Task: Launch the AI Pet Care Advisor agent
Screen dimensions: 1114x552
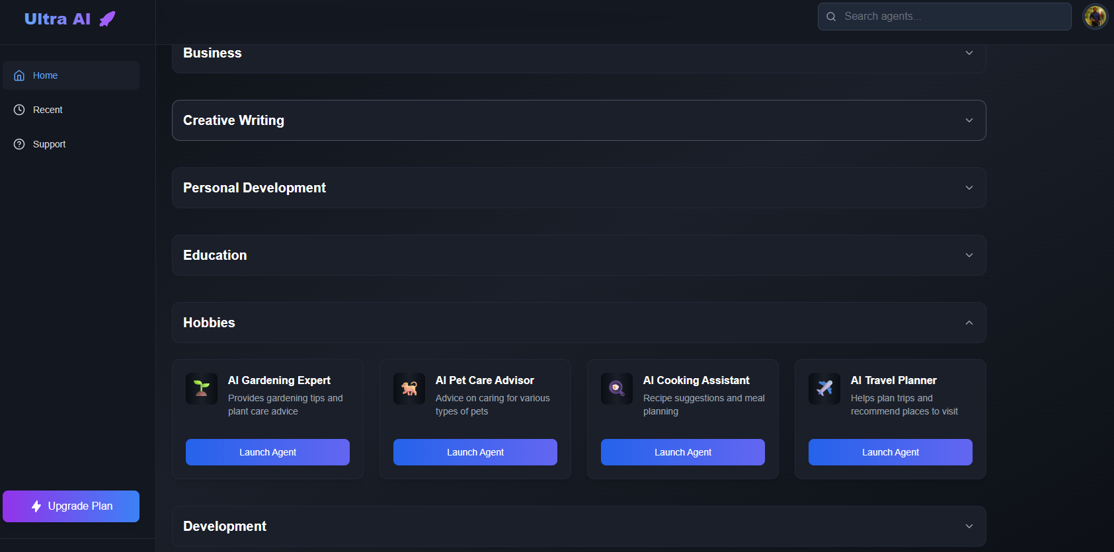Action: pos(475,452)
